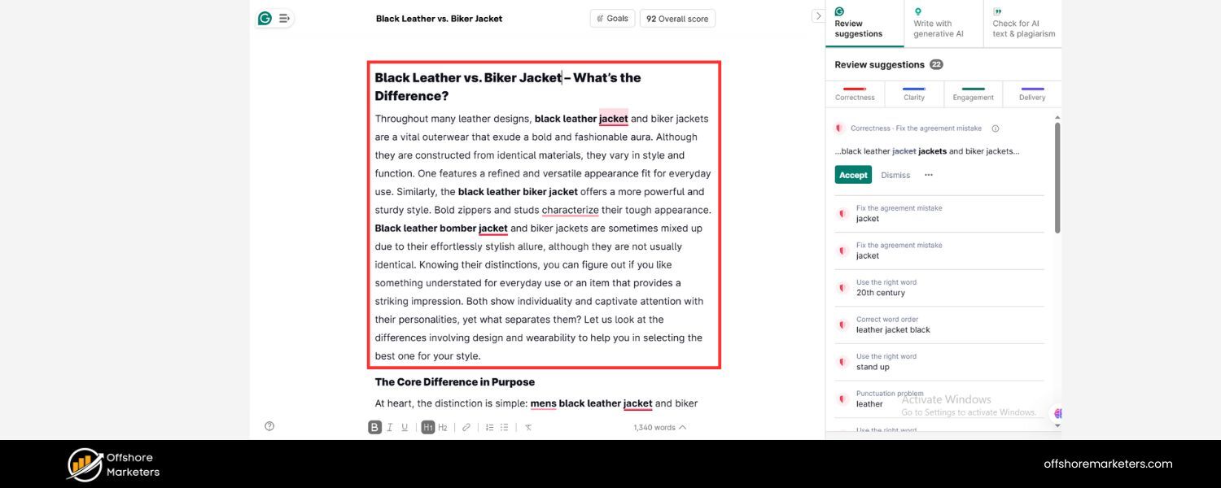This screenshot has width=1221, height=488.
Task: Open the Goals settings
Action: pyautogui.click(x=611, y=17)
